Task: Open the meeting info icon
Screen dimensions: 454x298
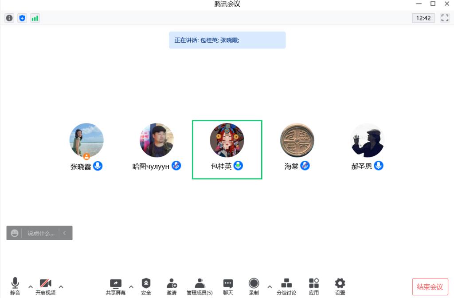Action: [x=9, y=18]
